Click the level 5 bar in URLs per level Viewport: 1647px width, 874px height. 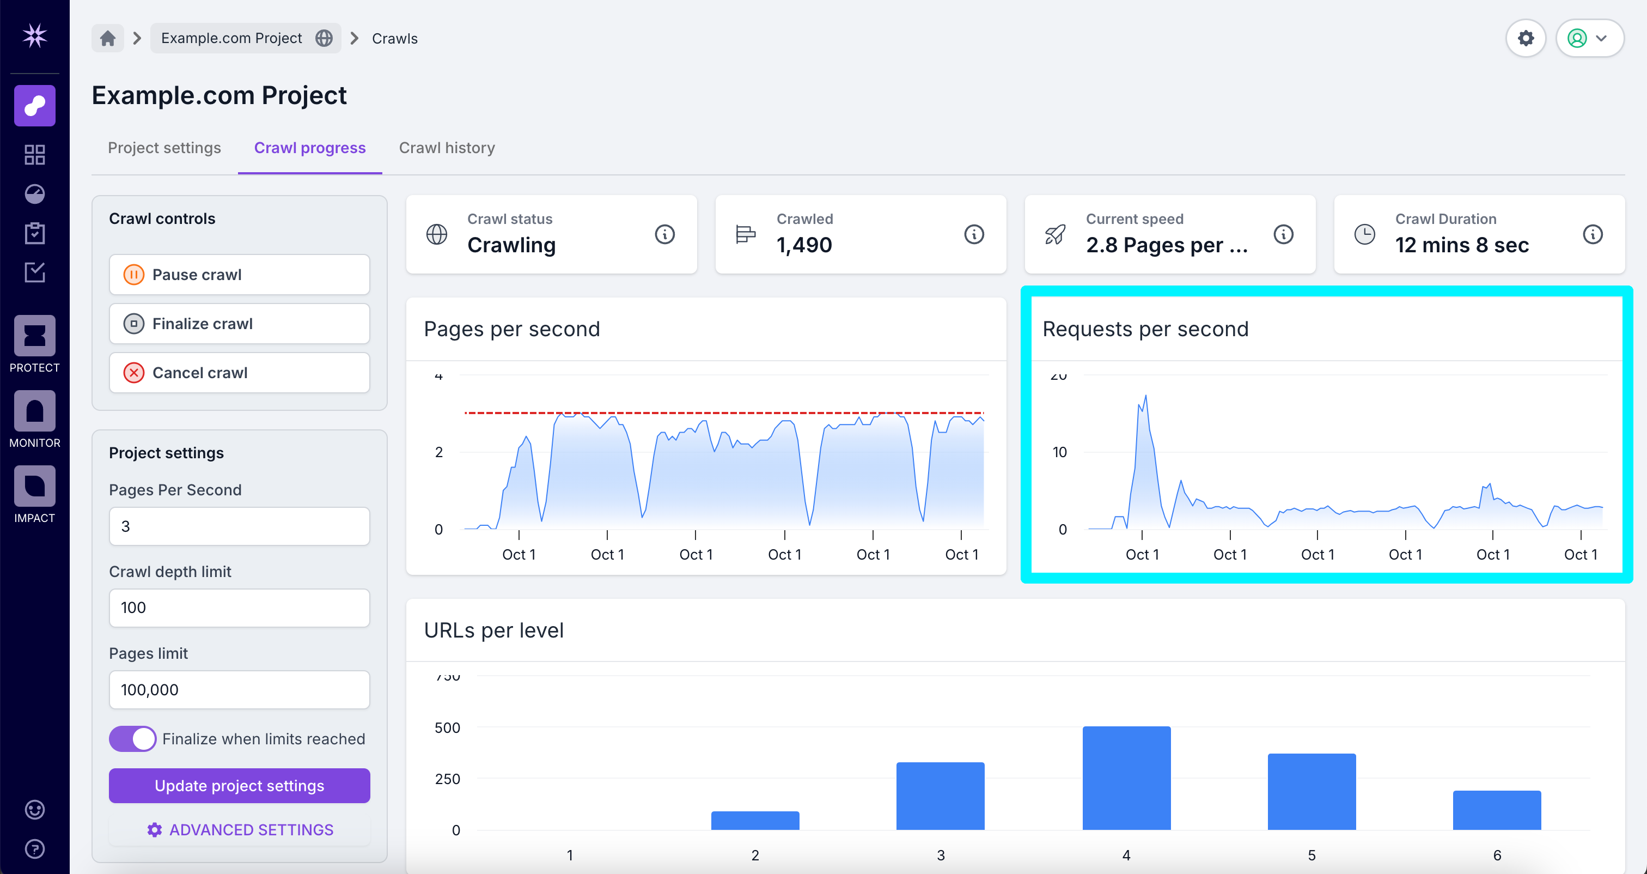coord(1312,792)
